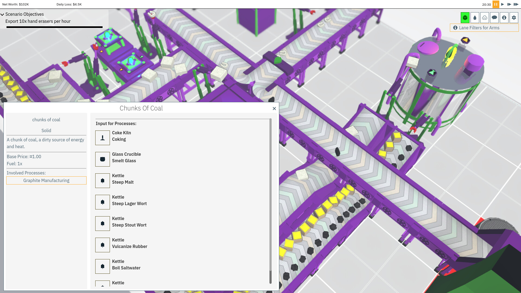Click the Coke Kiln Coking process icon
Screen dimensions: 521x293
tap(102, 138)
